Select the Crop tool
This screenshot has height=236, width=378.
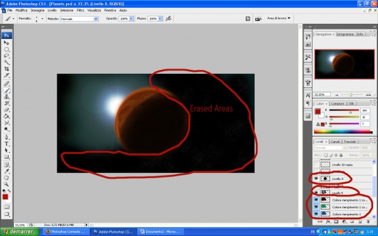tap(6, 69)
